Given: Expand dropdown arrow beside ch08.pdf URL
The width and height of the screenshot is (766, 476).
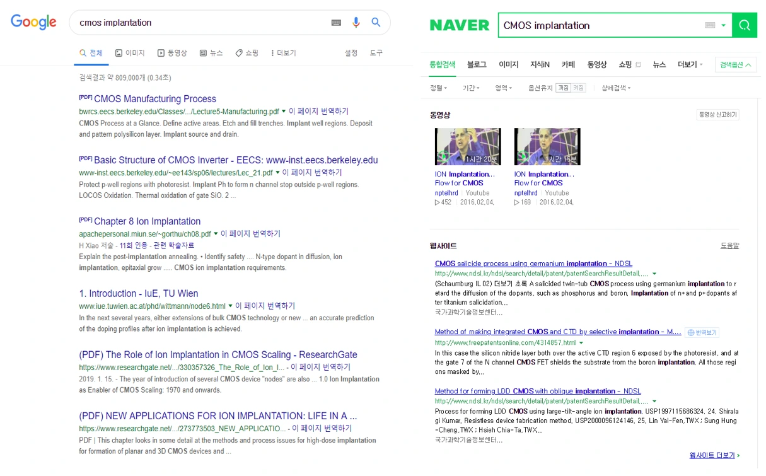Looking at the screenshot, I should pos(216,233).
